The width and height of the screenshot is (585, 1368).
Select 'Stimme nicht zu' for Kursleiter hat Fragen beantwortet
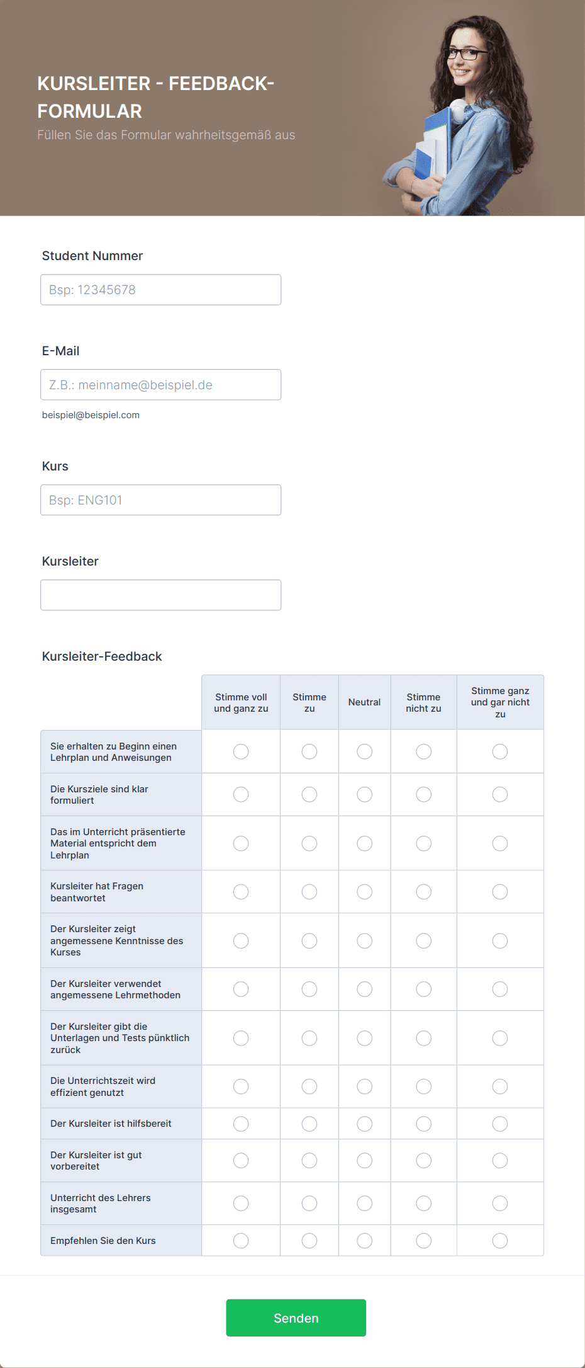[x=424, y=892]
